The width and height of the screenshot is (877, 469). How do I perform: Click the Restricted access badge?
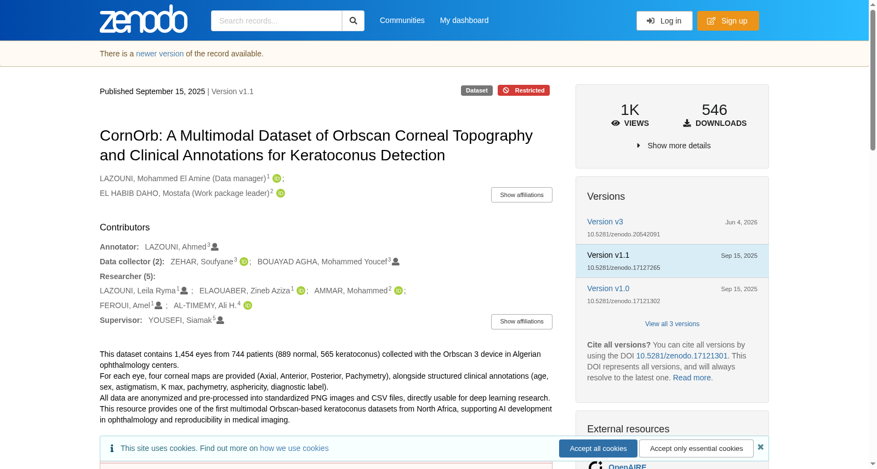[x=523, y=90]
